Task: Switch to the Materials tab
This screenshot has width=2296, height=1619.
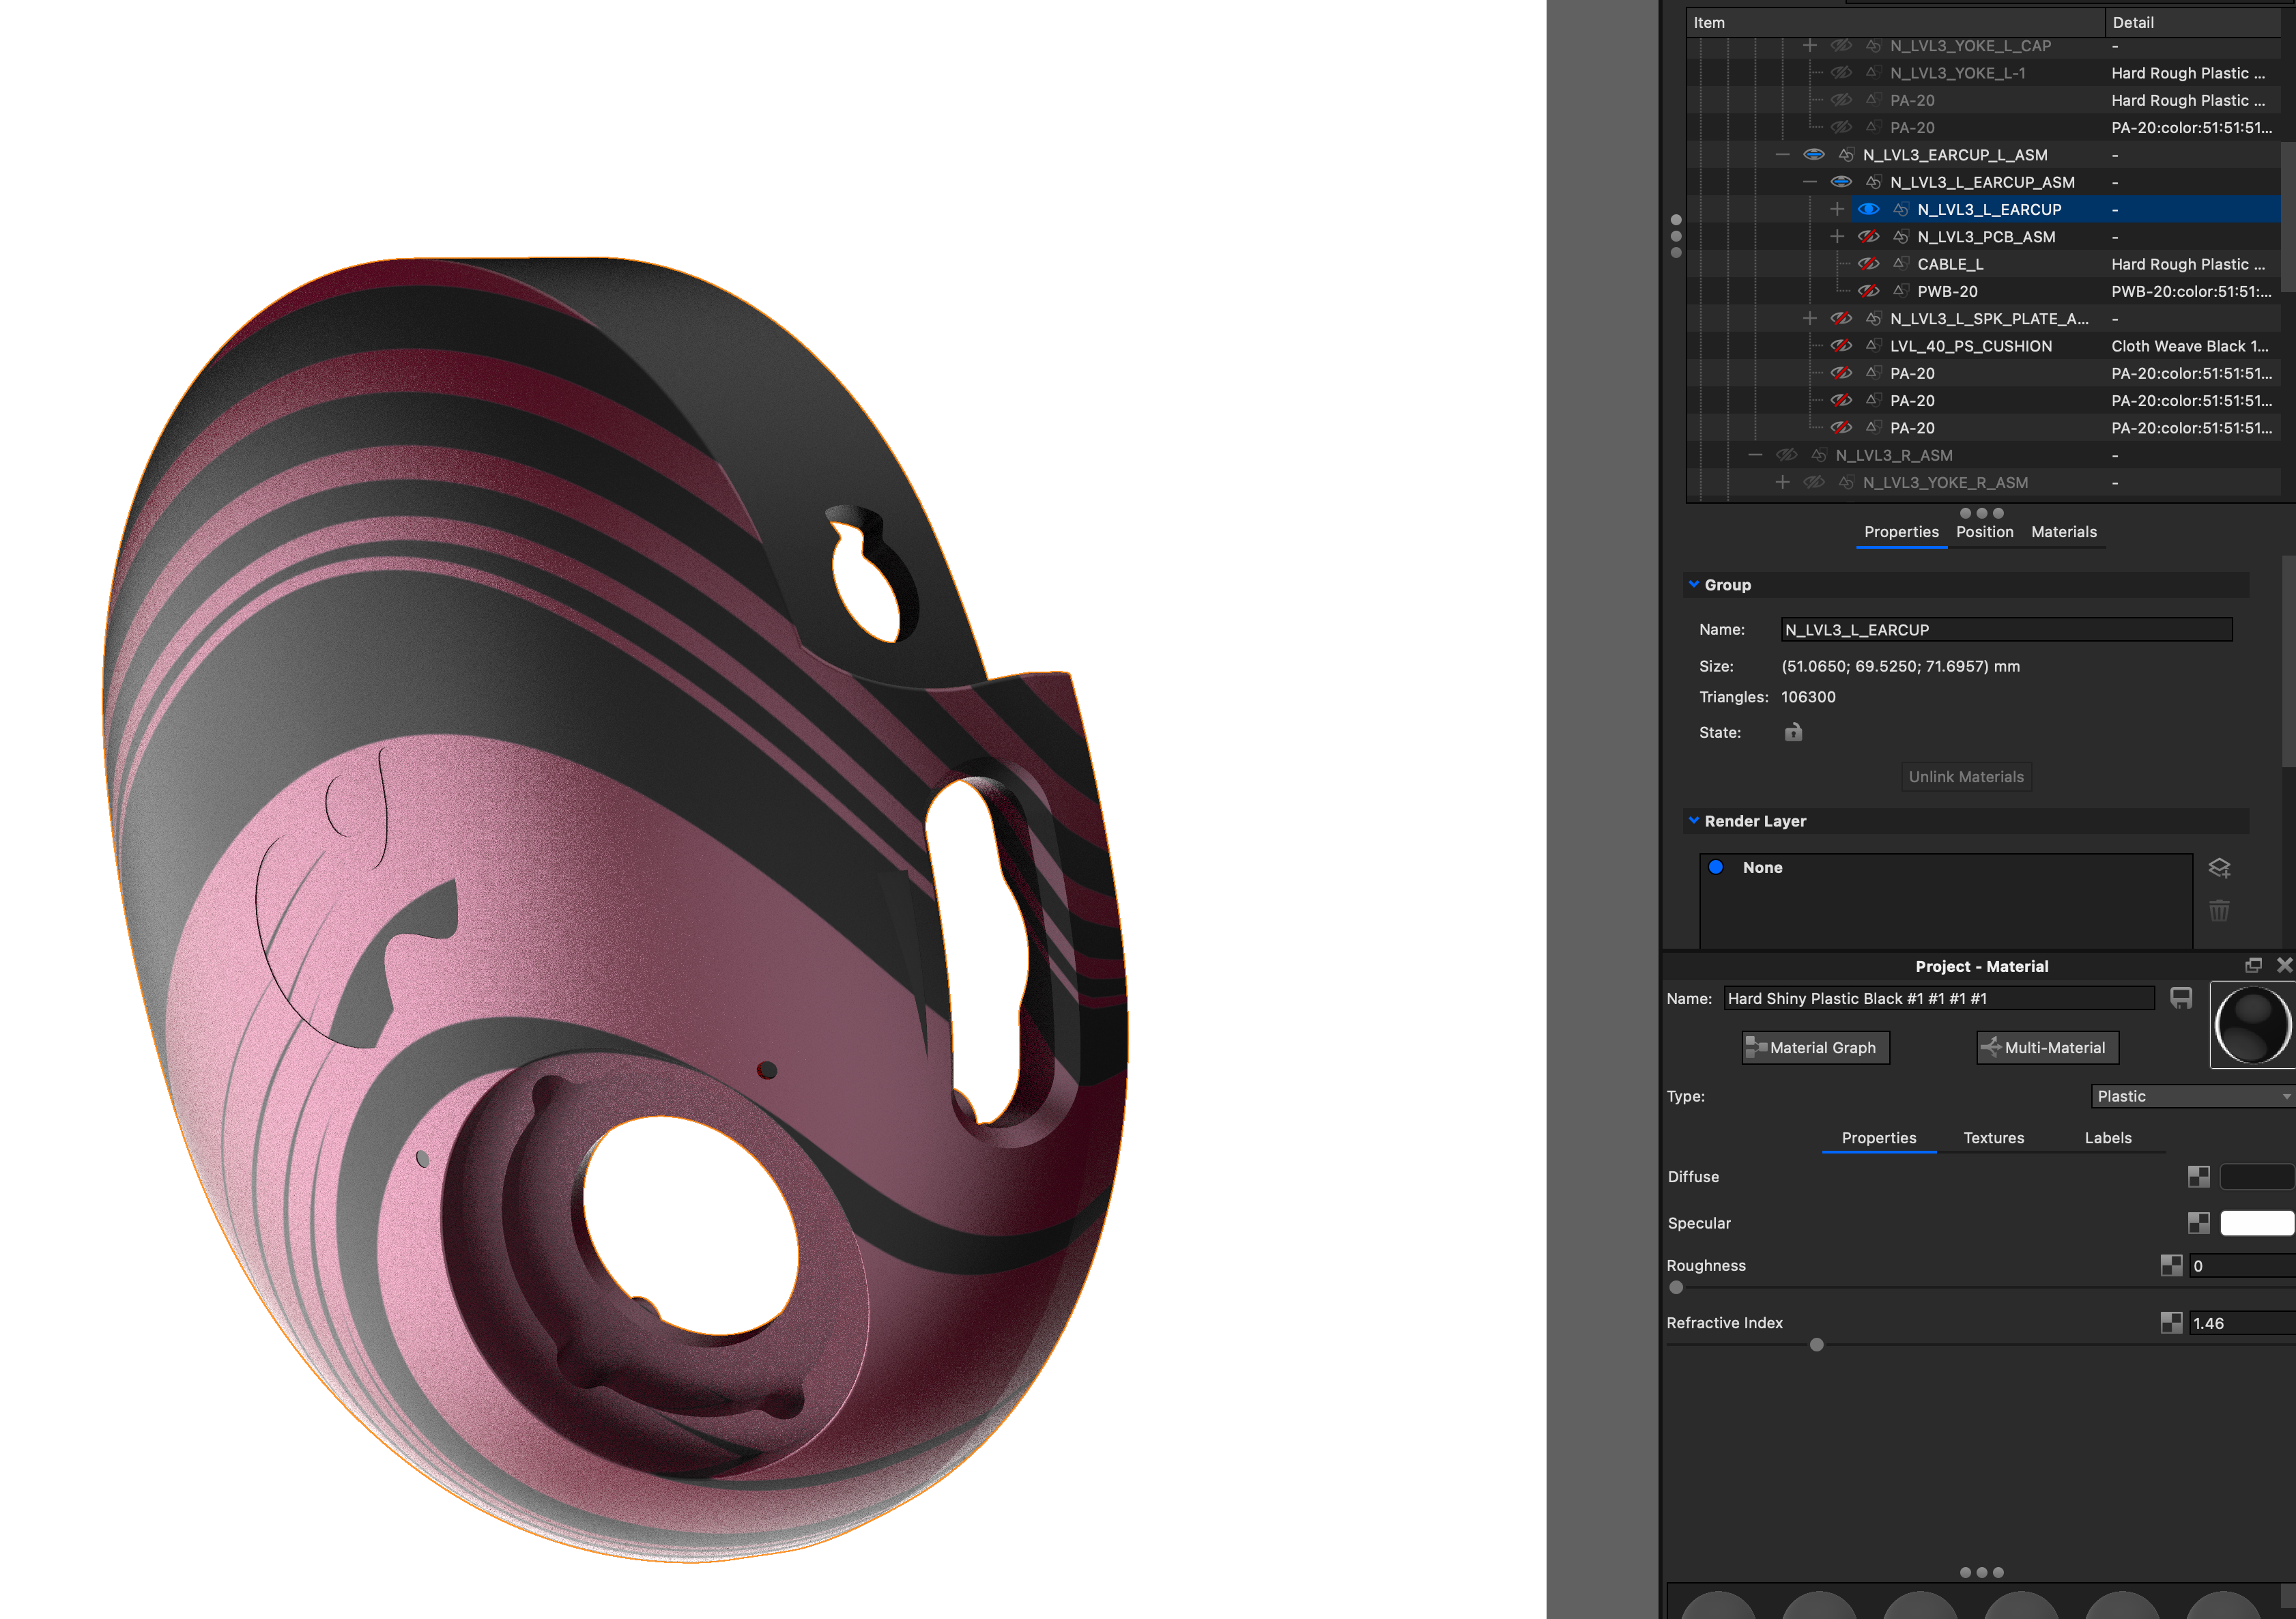Action: point(2063,532)
